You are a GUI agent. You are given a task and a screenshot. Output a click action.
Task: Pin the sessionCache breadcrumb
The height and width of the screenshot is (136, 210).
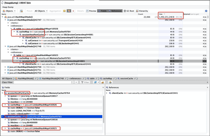(135, 79)
